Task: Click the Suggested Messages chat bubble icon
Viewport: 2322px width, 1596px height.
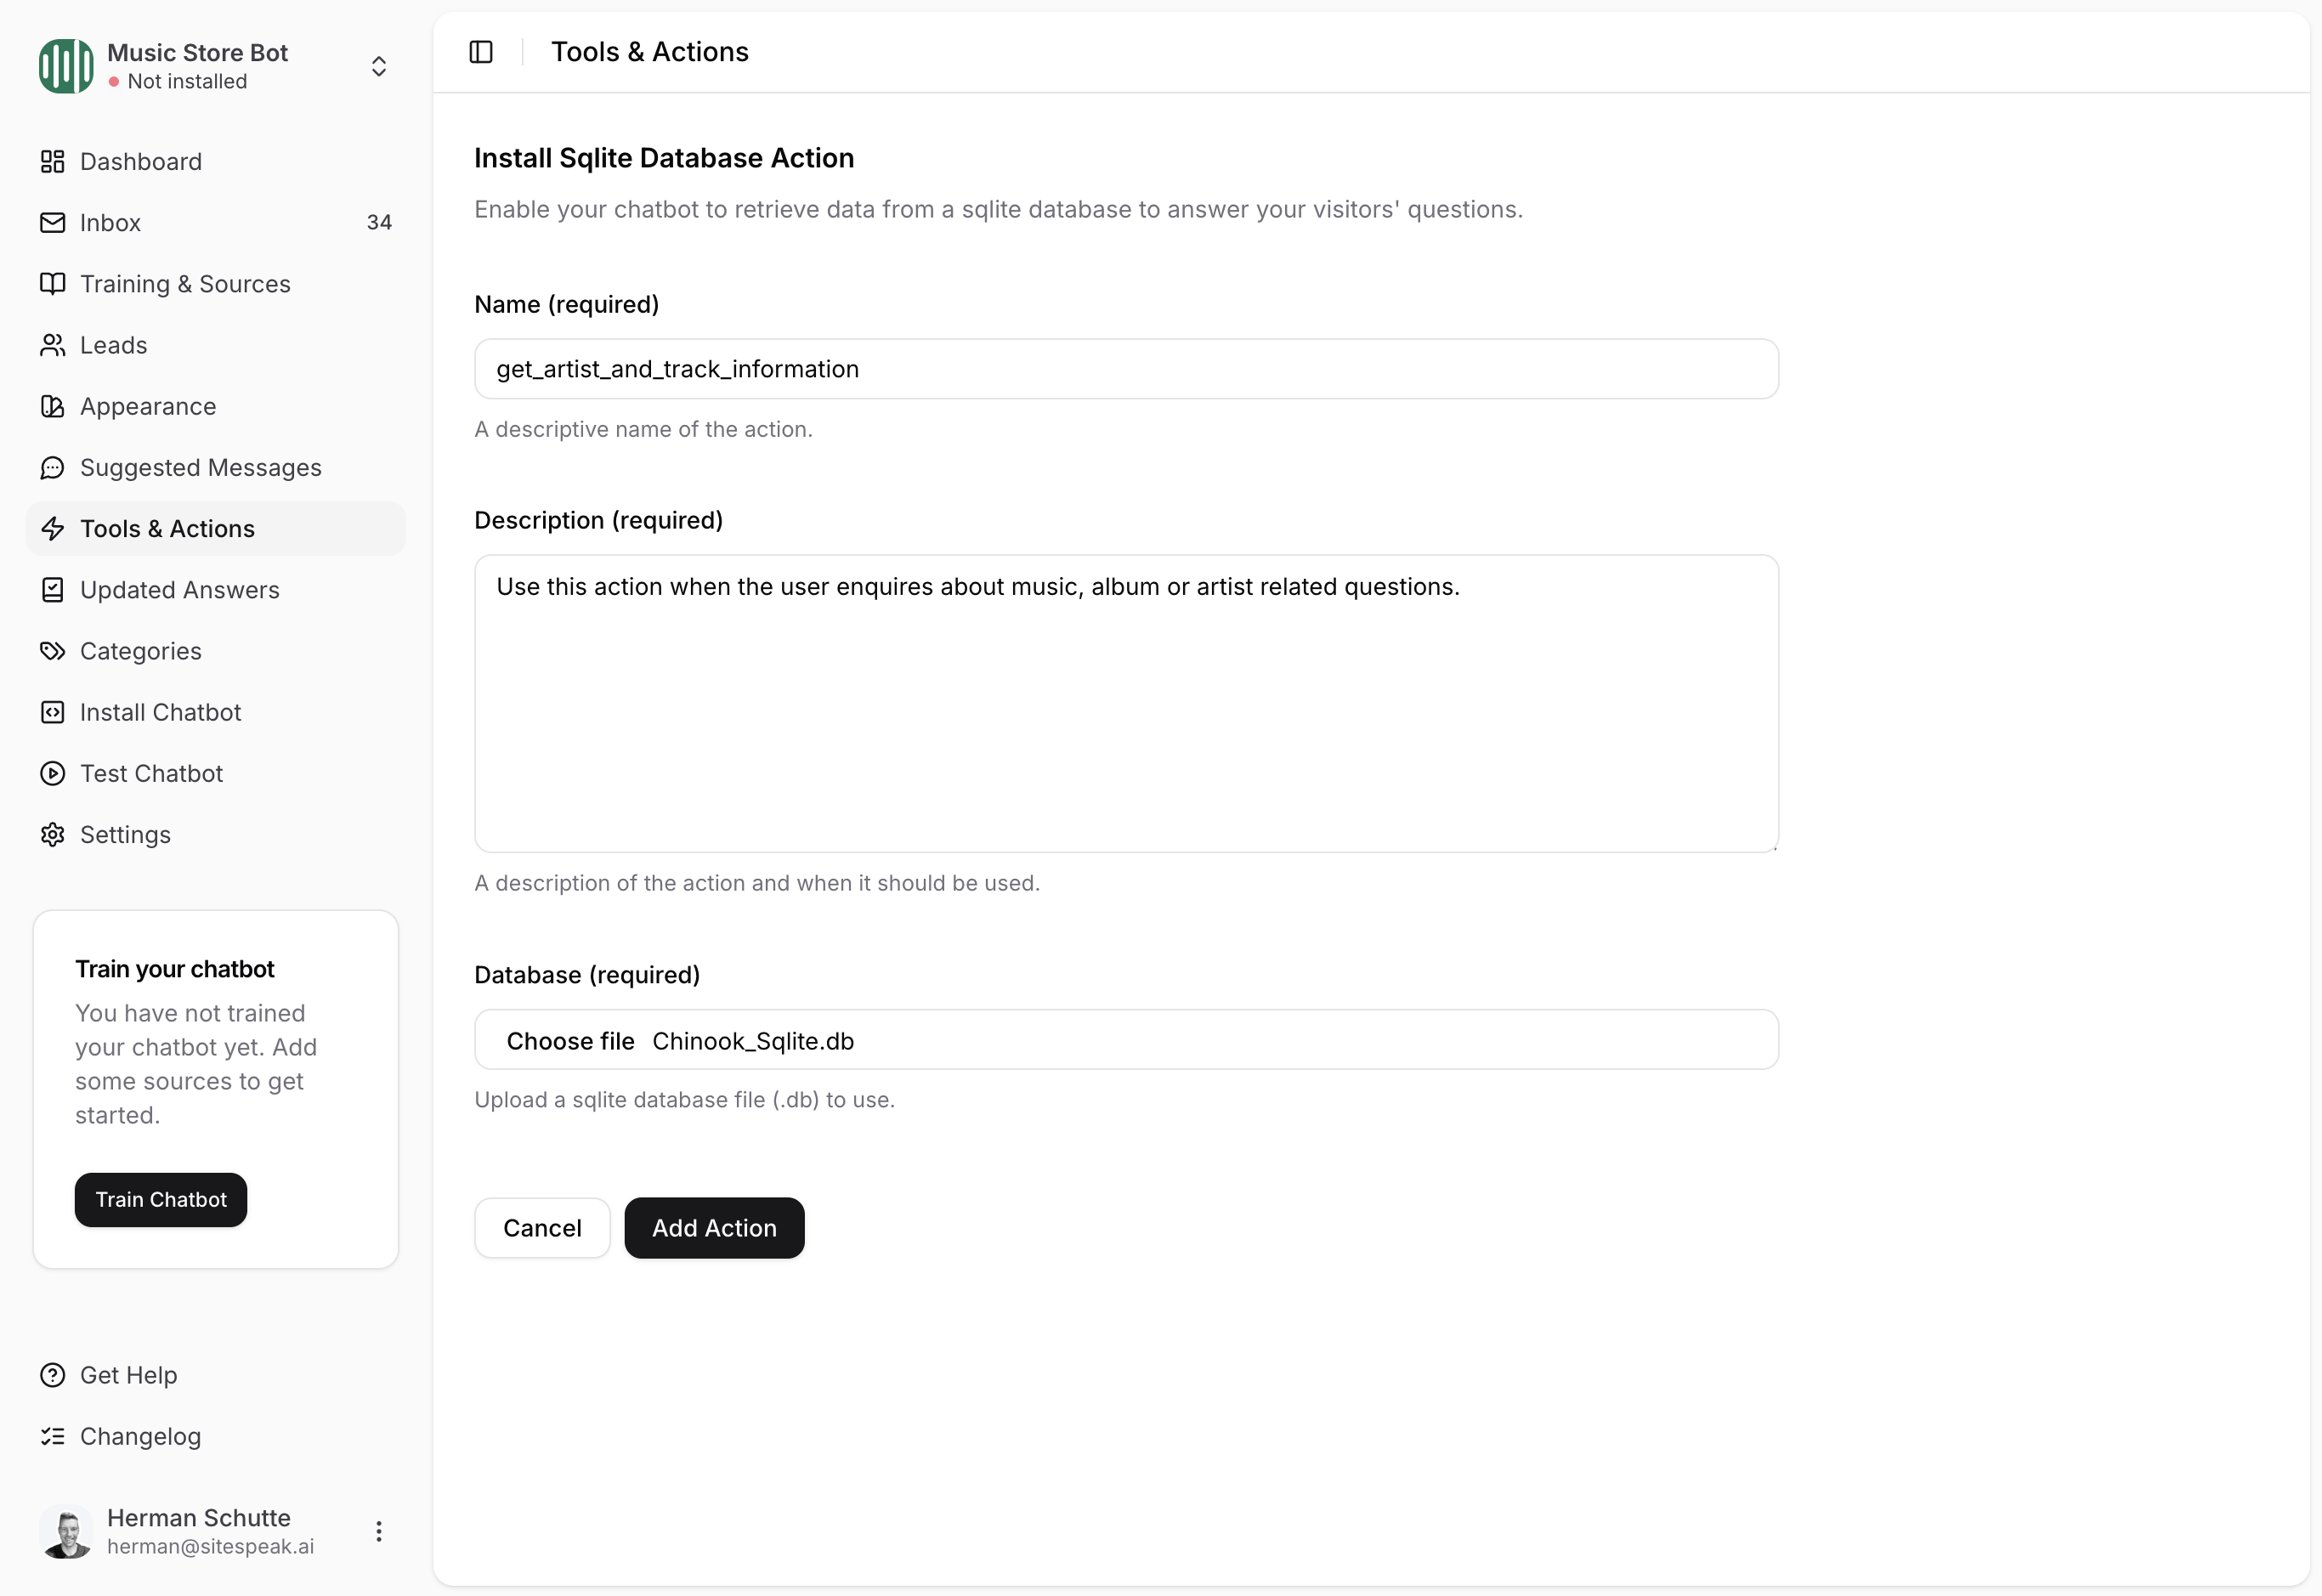Action: pyautogui.click(x=52, y=467)
